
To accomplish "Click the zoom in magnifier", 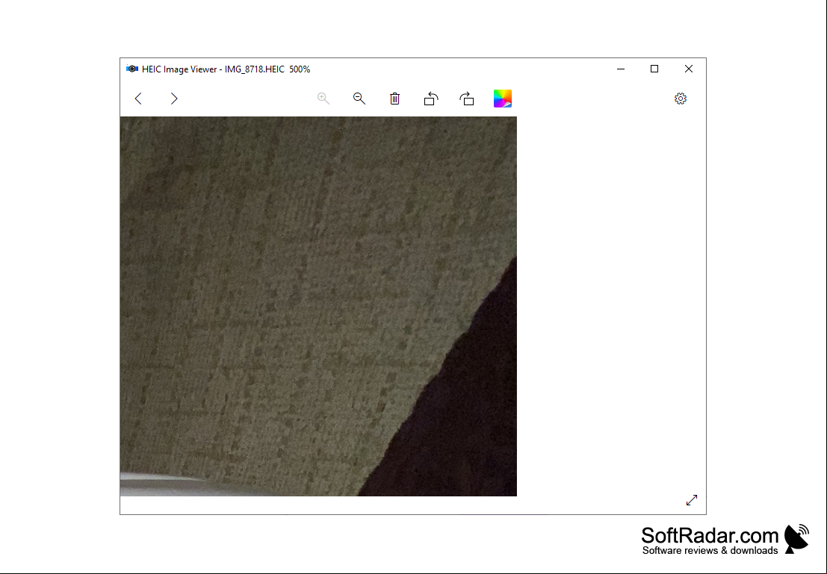I will (323, 99).
